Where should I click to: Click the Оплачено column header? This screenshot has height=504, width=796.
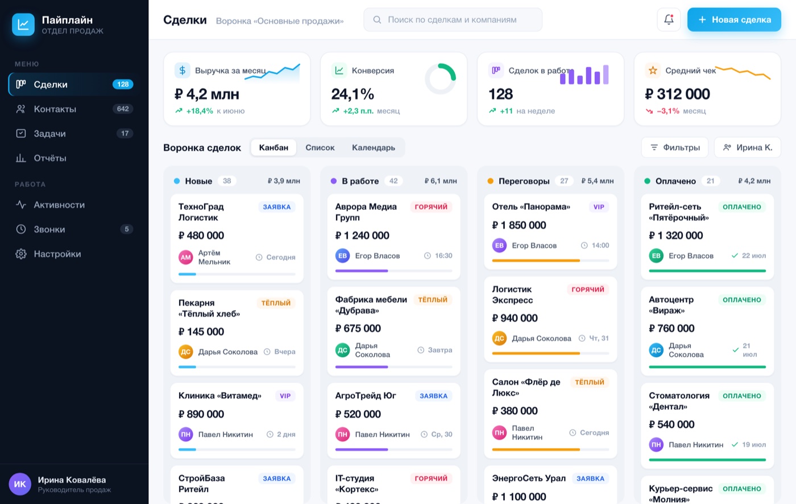(x=707, y=181)
